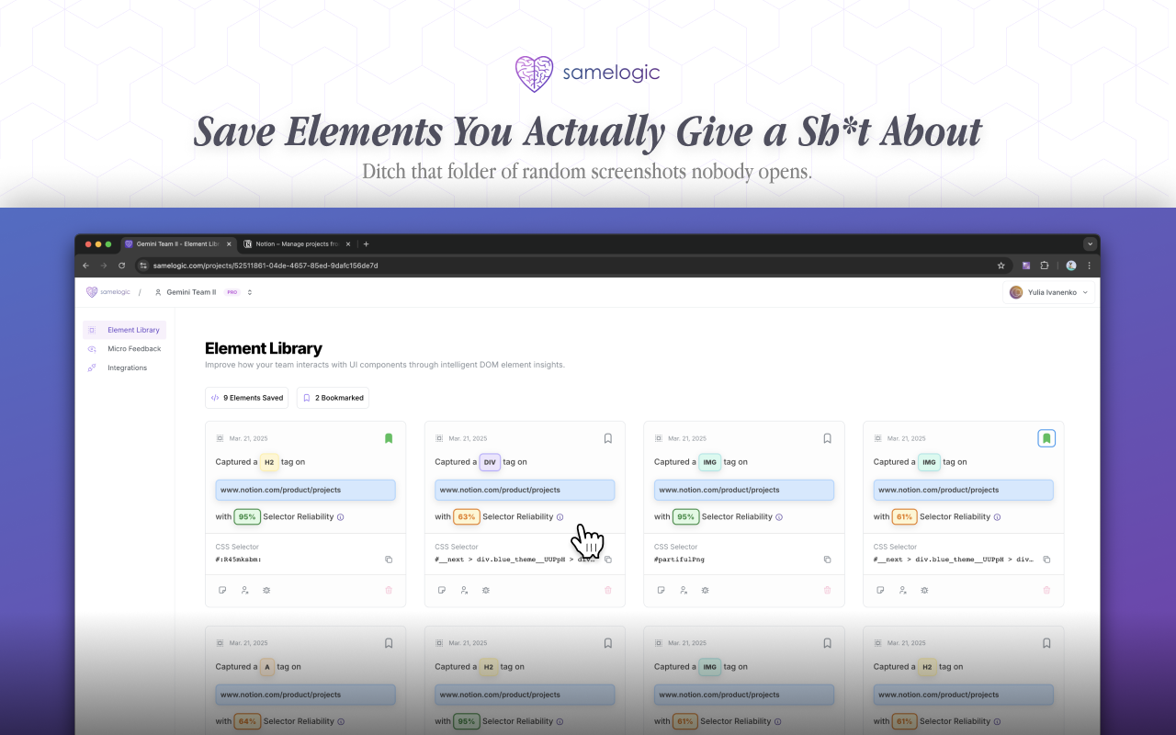Open the Yulia Ivanenko account menu
1176x735 pixels.
pyautogui.click(x=1048, y=292)
